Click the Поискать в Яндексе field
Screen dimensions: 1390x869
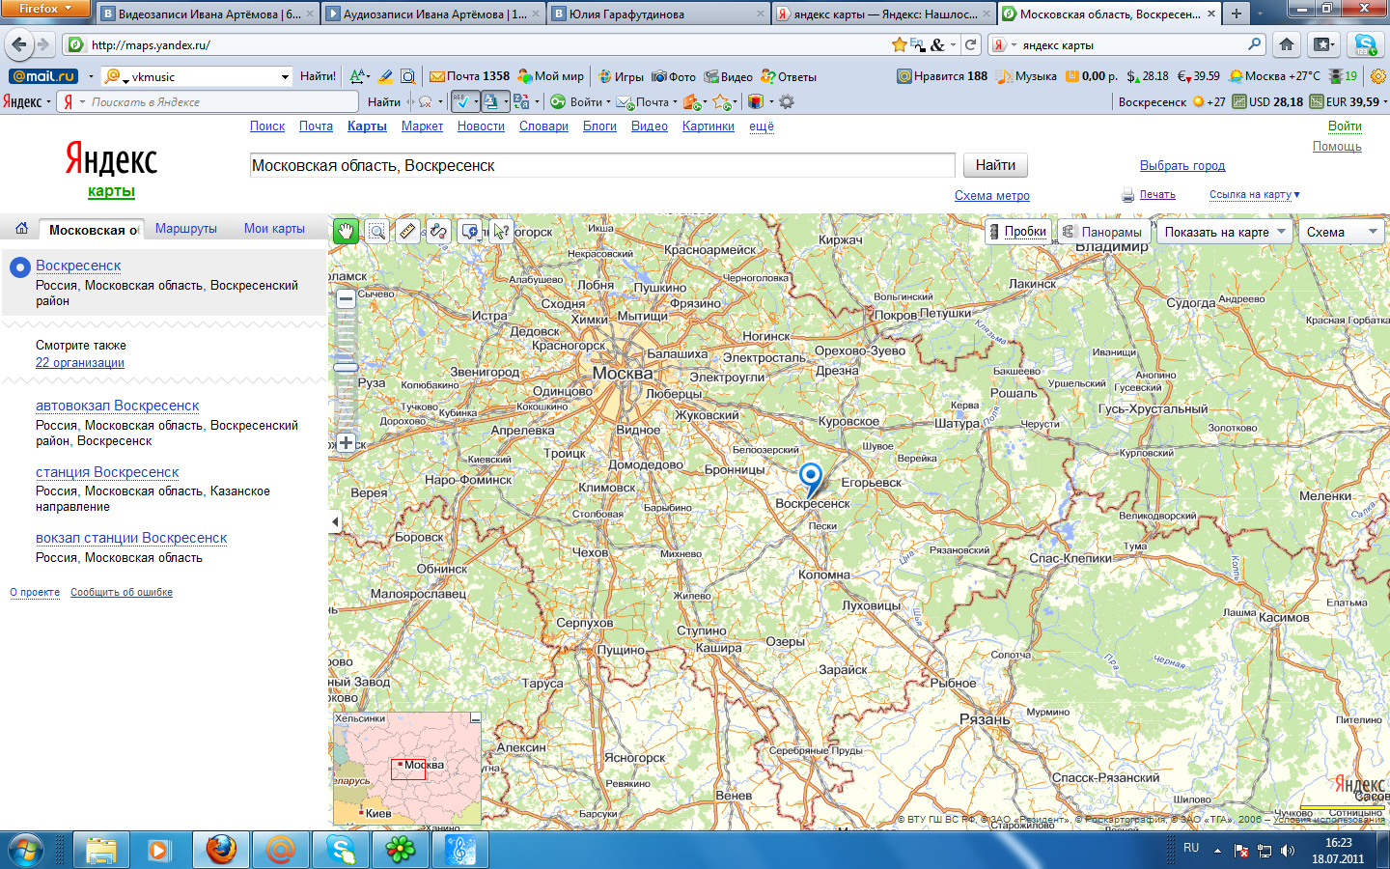(x=208, y=101)
